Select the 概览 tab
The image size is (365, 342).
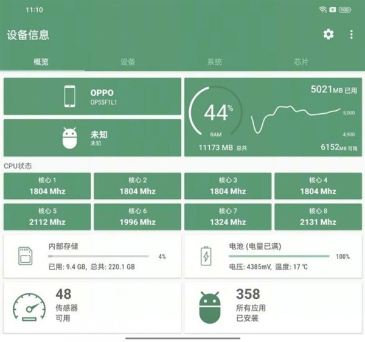coord(41,62)
